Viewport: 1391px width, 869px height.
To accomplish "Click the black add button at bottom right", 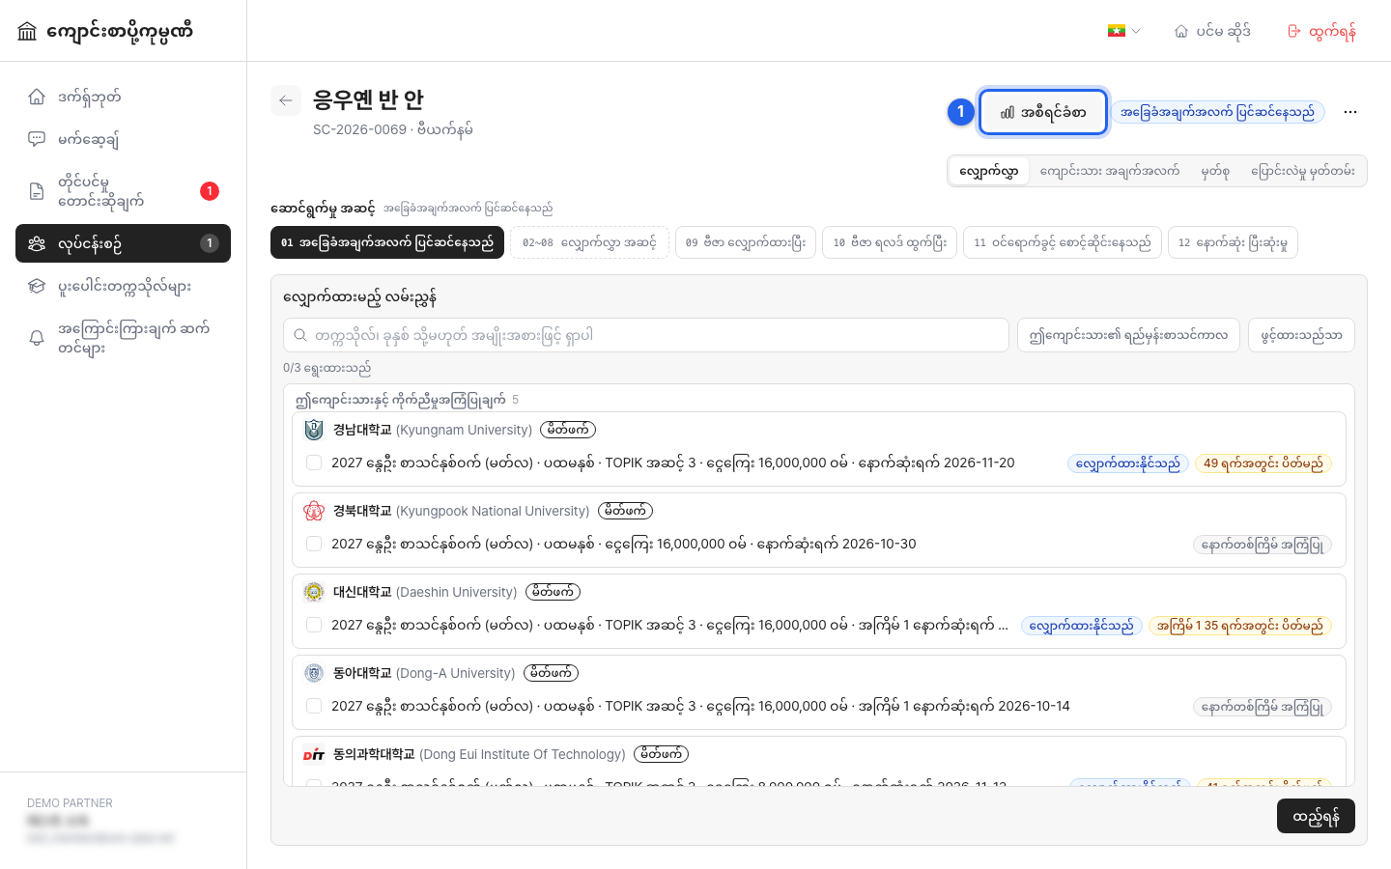I will click(x=1316, y=816).
